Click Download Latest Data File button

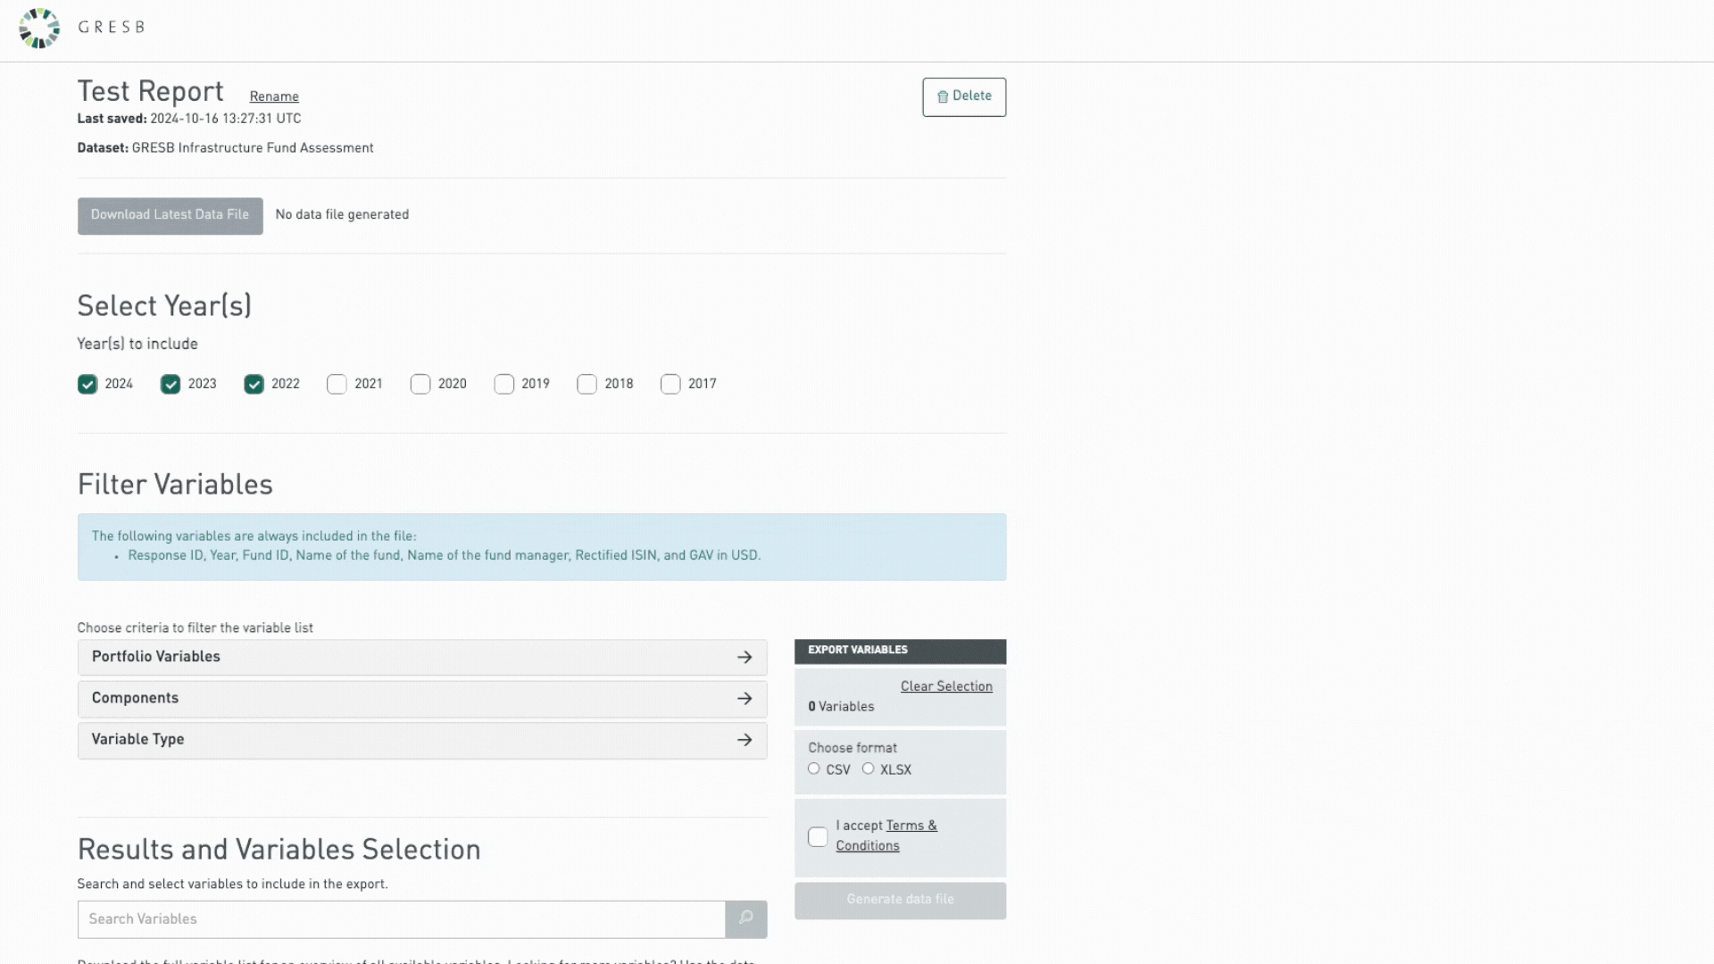click(170, 215)
